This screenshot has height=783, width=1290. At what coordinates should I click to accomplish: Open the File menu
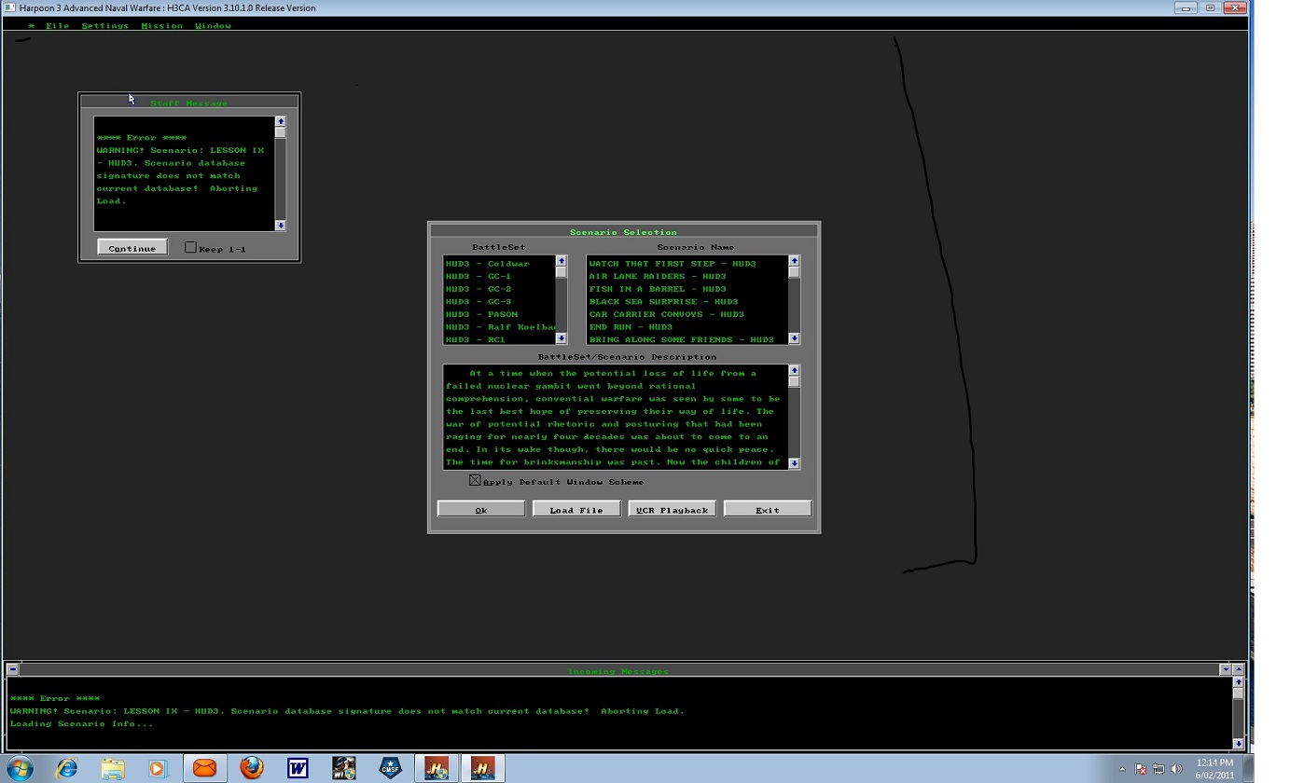57,25
